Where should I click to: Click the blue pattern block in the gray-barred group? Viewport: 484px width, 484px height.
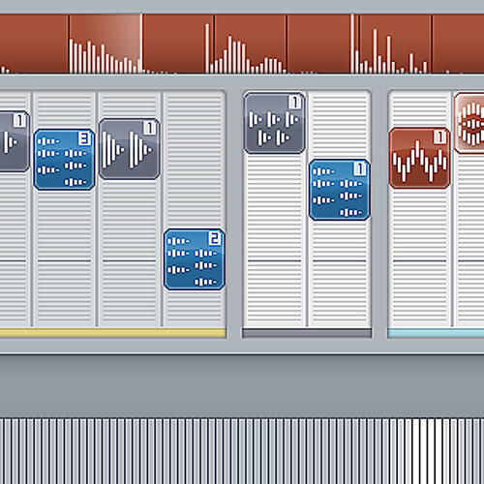[x=340, y=190]
